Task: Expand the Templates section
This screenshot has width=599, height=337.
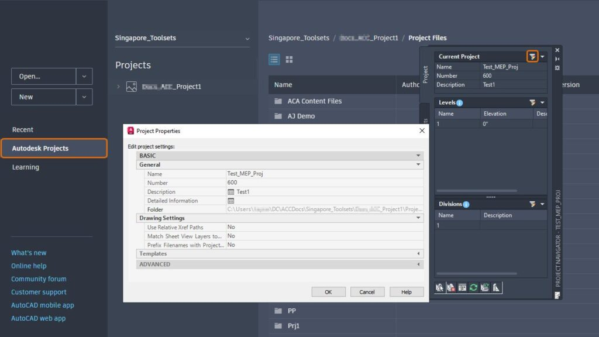Action: (418, 254)
